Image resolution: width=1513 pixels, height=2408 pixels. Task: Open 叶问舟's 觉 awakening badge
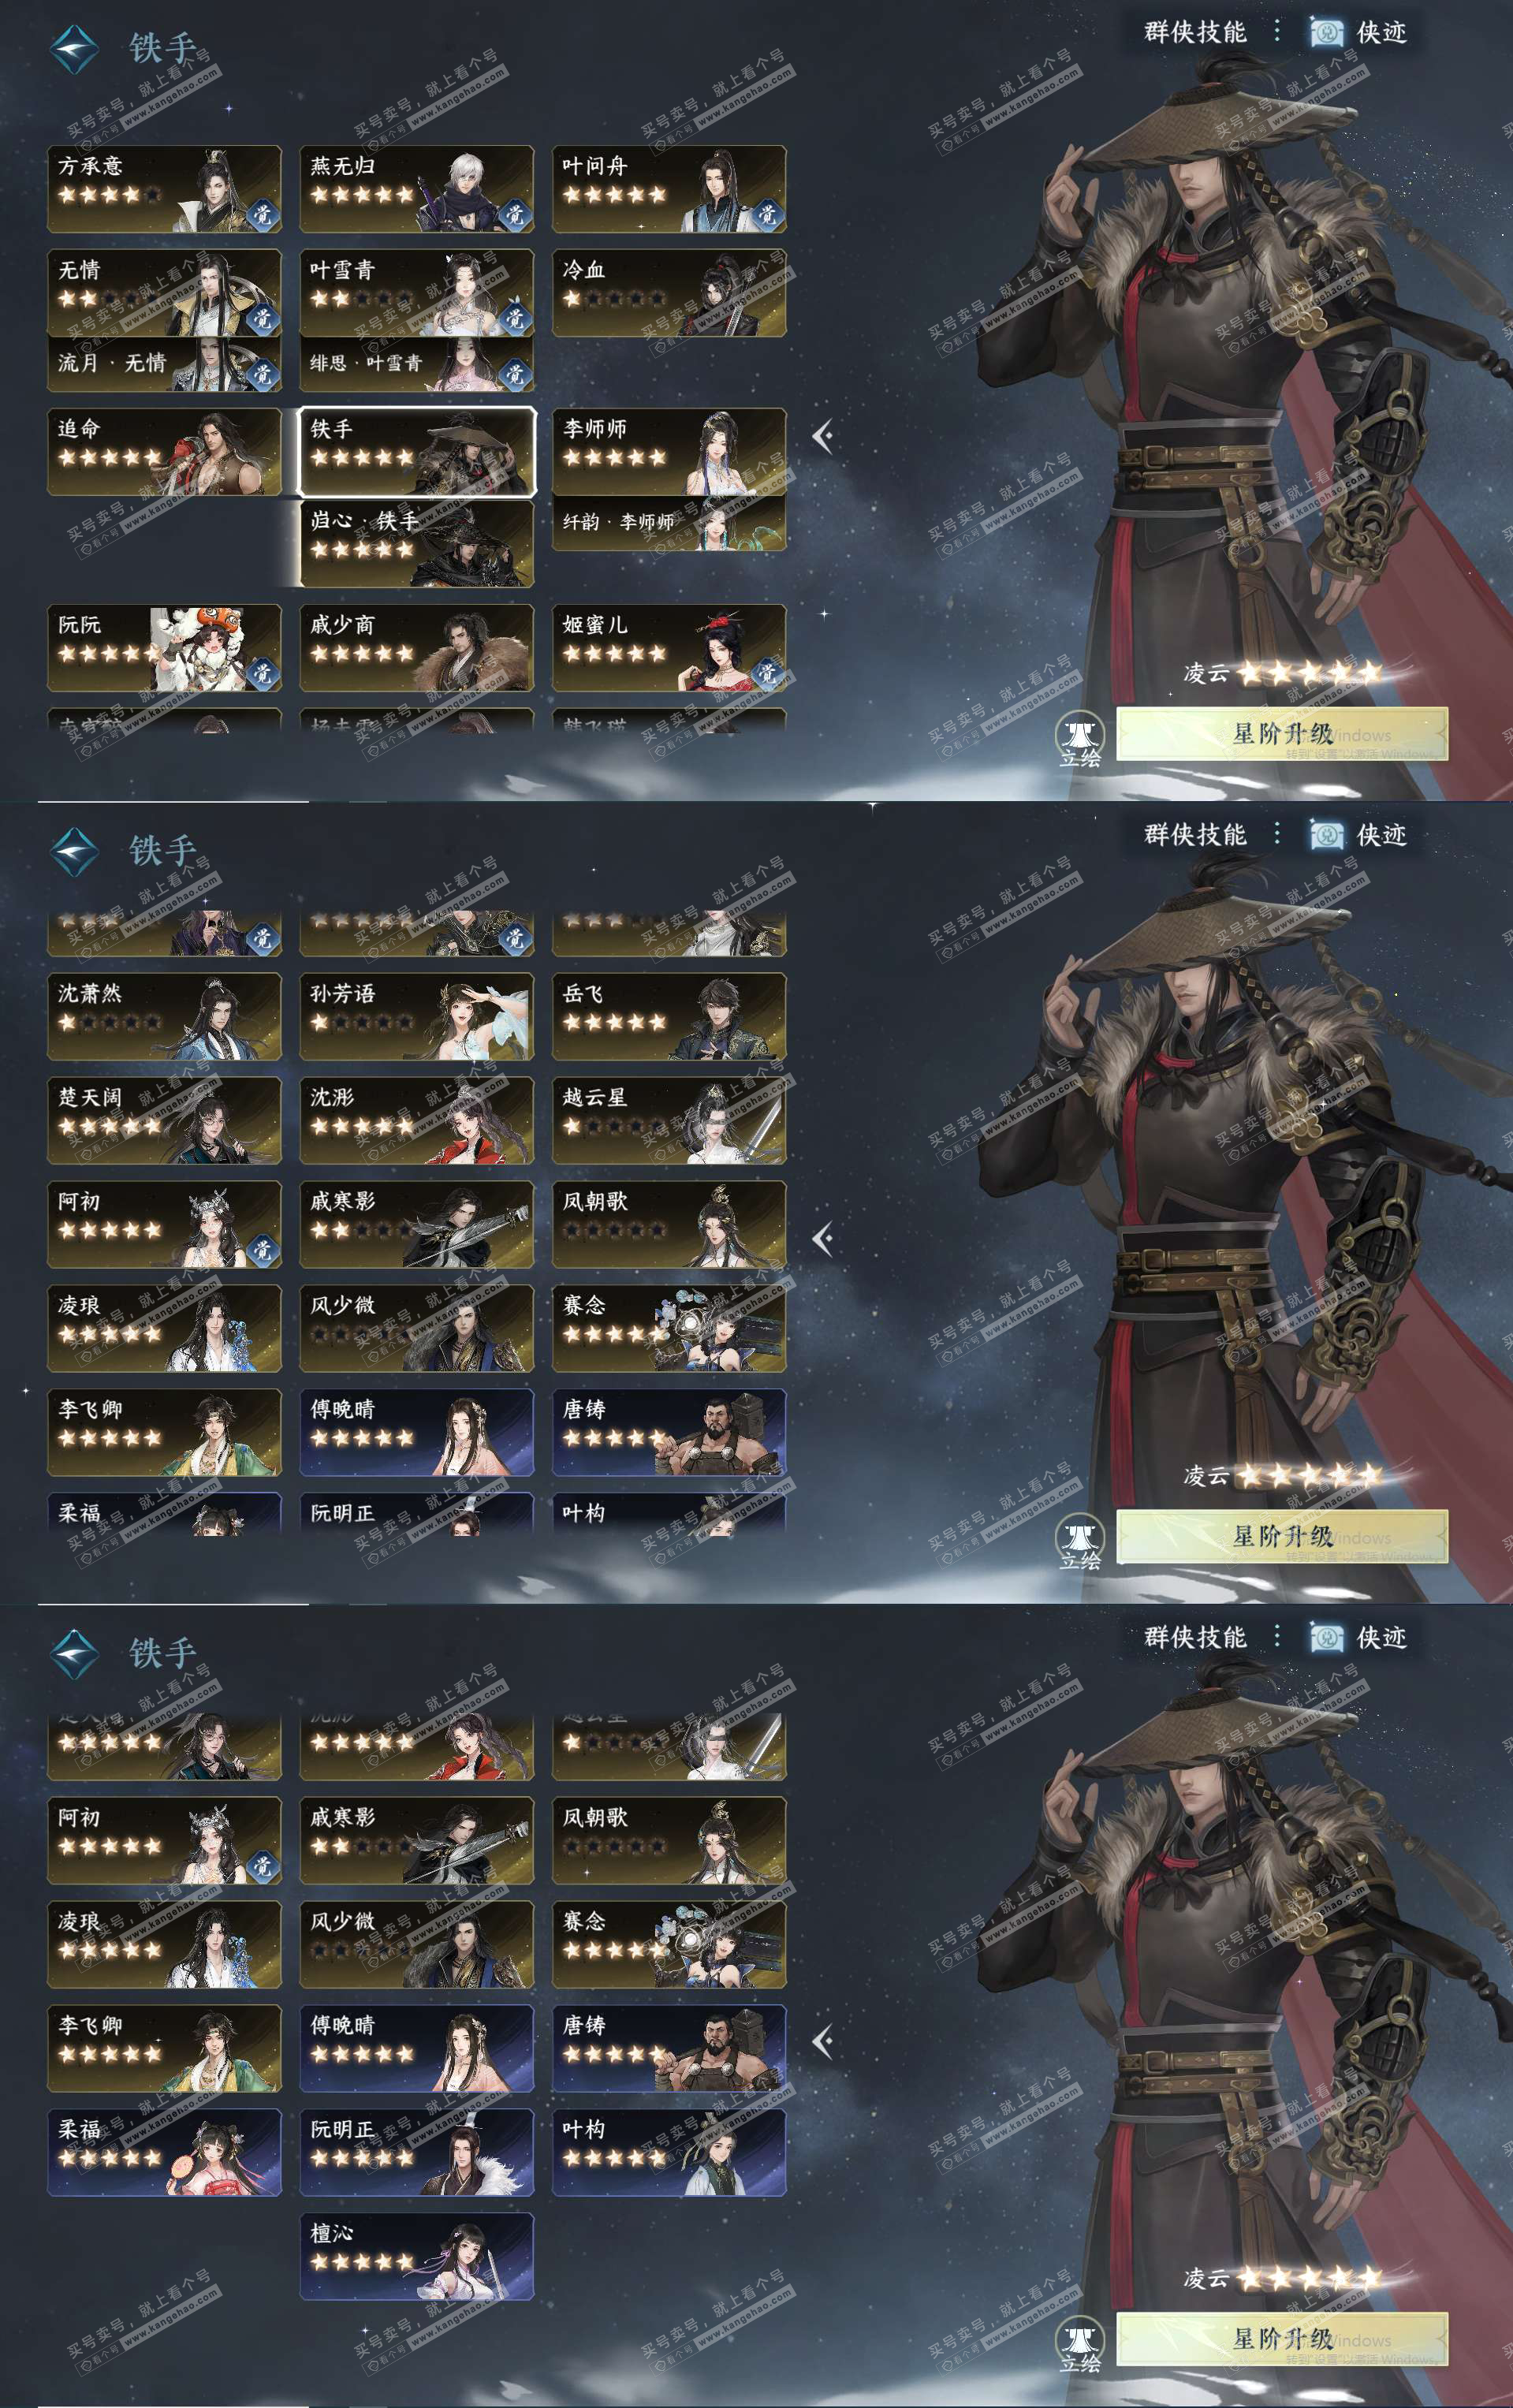(x=767, y=214)
